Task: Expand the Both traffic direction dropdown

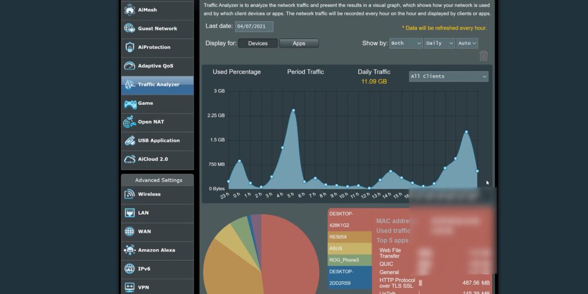Action: [405, 43]
